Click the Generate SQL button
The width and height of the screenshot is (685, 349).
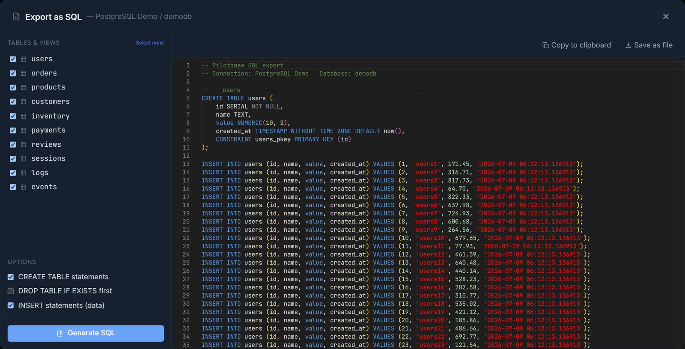coord(86,333)
